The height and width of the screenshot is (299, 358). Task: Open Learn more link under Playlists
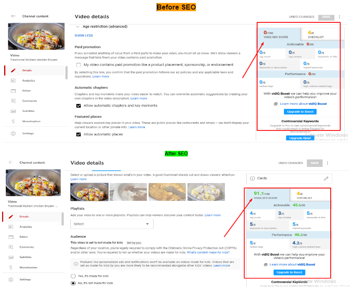[213, 215]
